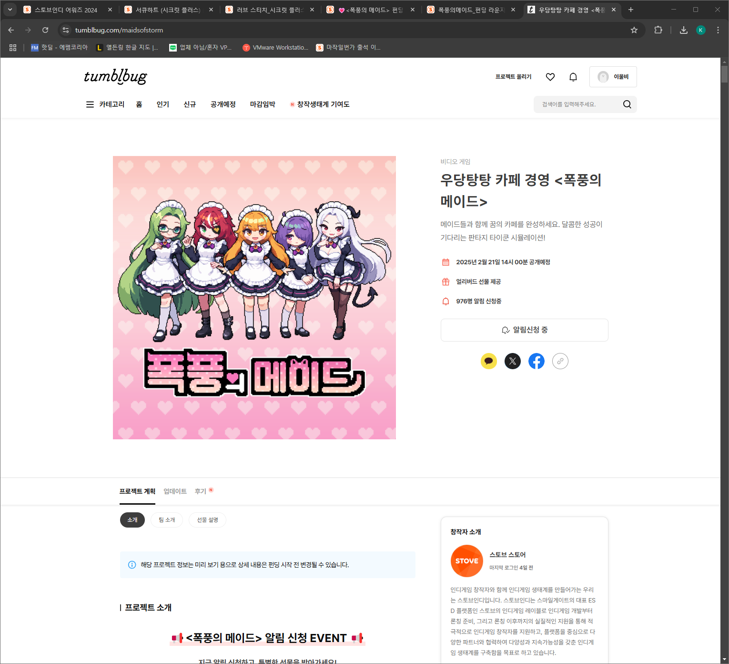Go to 마감임박 projects
This screenshot has height=664, width=729.
click(x=263, y=104)
